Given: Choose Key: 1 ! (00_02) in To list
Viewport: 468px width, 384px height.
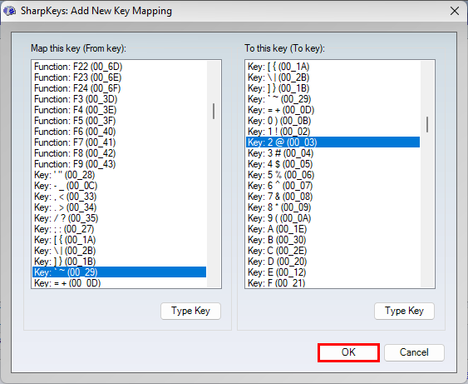Looking at the screenshot, I should pos(333,132).
